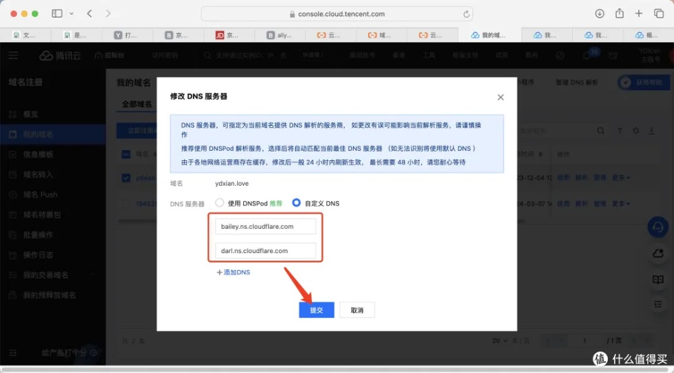This screenshot has width=674, height=373.
Task: Open the page size 20 dropdown
Action: coord(499,341)
